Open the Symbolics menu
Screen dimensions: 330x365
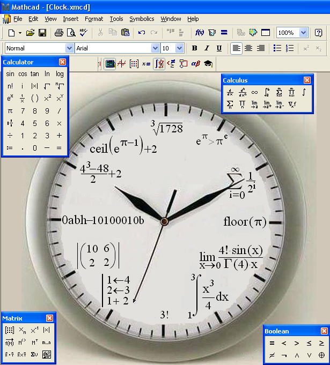(142, 19)
